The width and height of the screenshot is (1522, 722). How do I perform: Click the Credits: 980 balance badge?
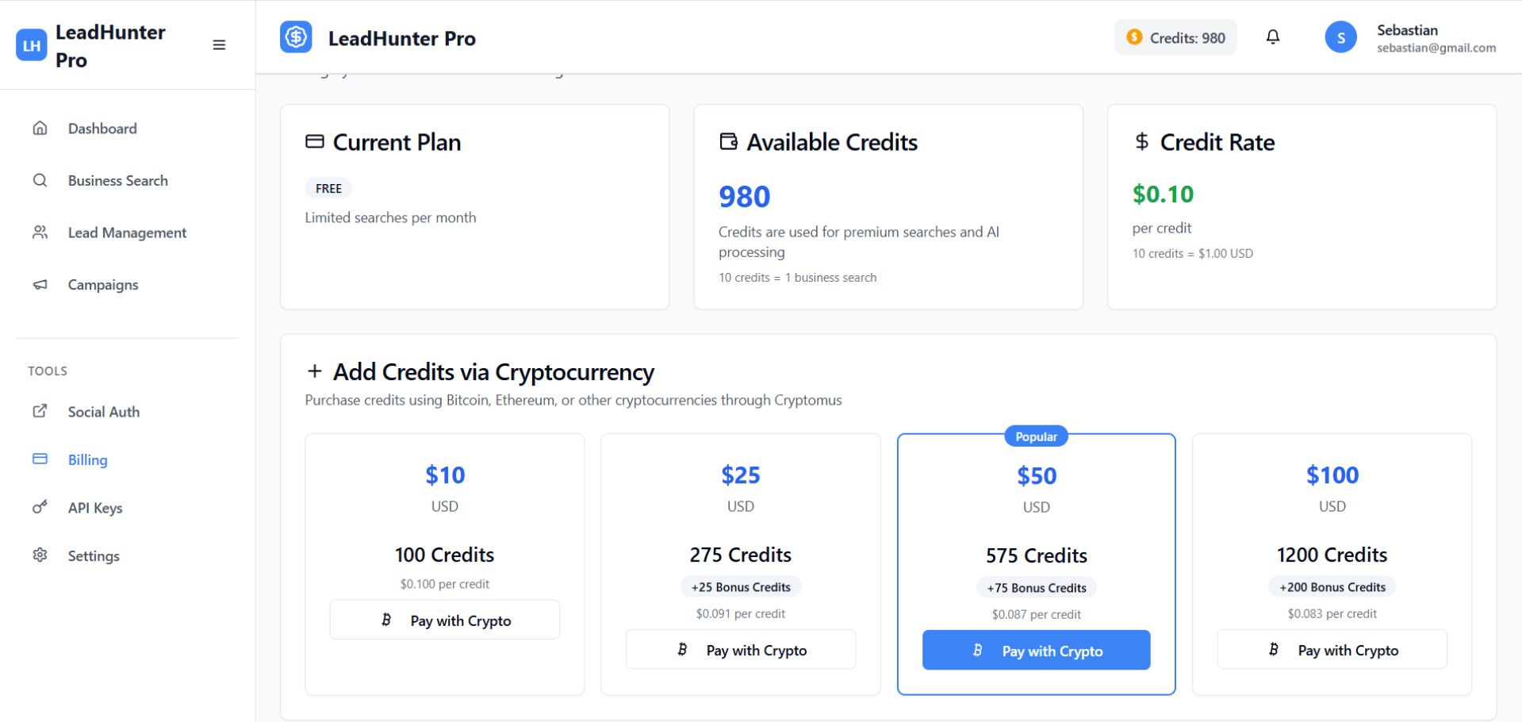click(1175, 37)
